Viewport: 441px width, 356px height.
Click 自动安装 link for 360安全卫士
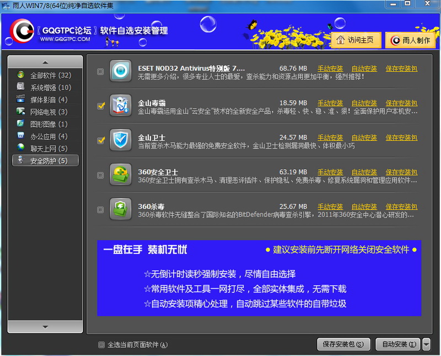[364, 172]
